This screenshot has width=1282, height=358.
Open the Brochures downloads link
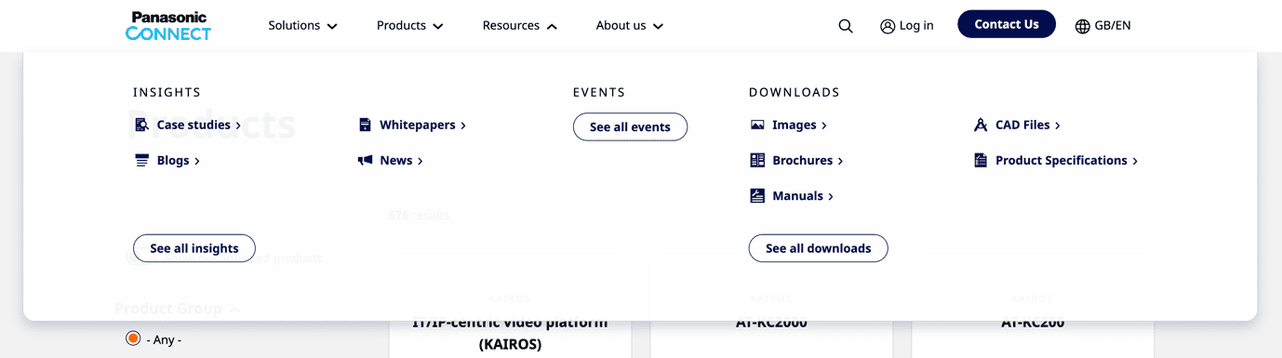coord(808,160)
